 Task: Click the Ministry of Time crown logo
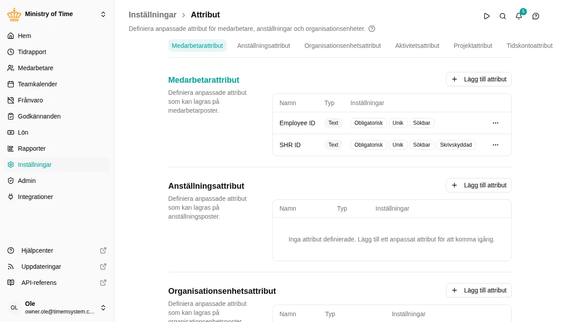[x=14, y=14]
